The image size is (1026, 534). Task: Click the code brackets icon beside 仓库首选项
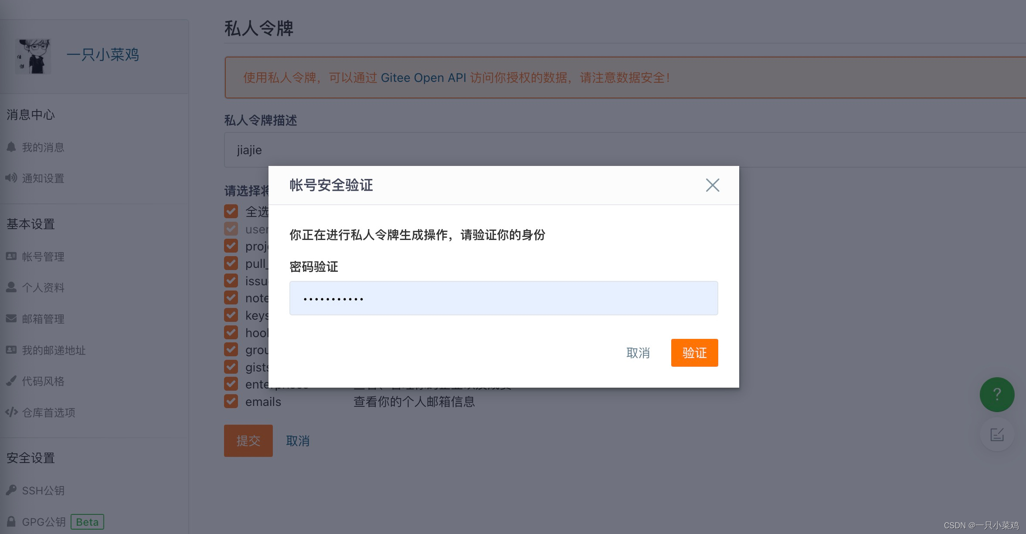click(x=11, y=412)
